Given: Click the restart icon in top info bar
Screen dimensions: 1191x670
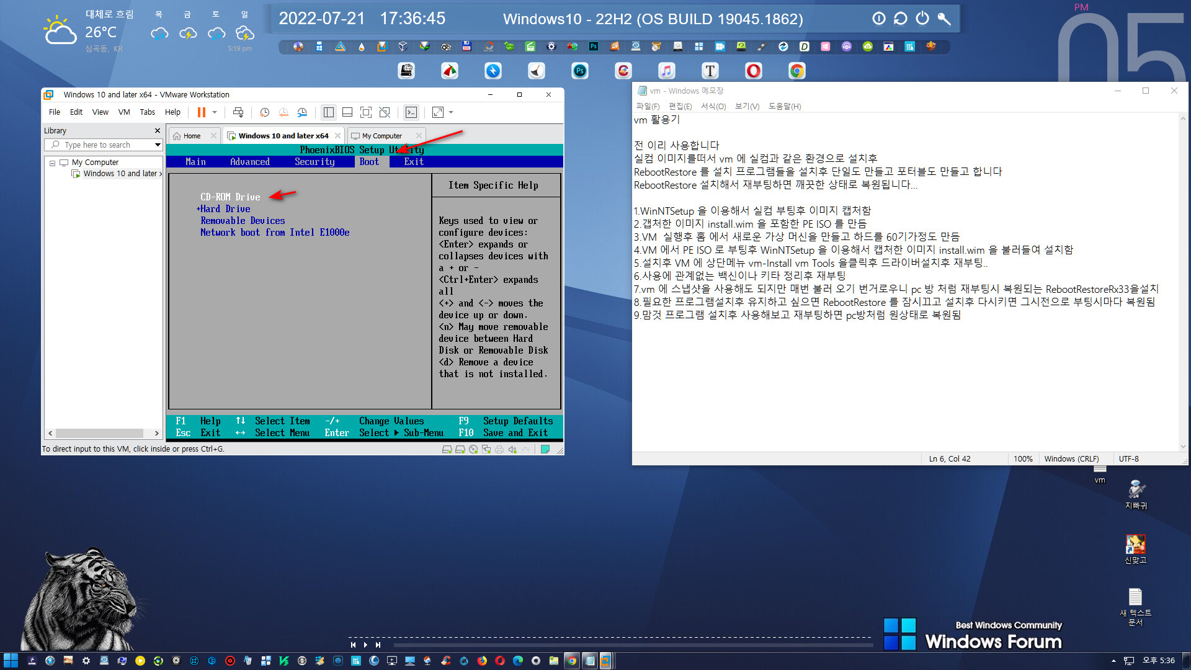Looking at the screenshot, I should (901, 19).
